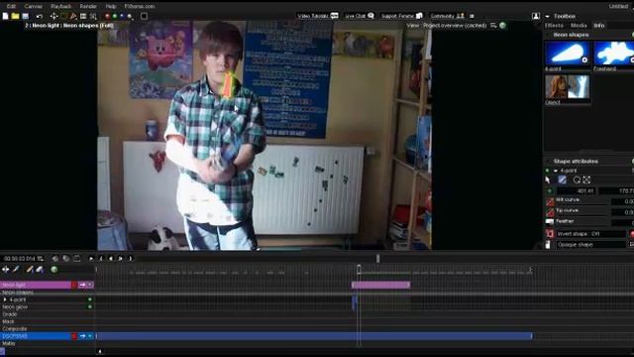
Task: Select the rotate tool in Shape attributes
Action: click(x=577, y=179)
